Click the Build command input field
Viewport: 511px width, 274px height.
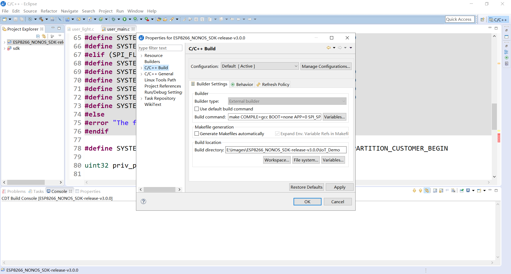[275, 117]
